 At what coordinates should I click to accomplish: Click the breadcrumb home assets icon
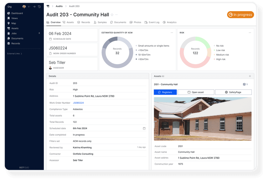(48, 6)
